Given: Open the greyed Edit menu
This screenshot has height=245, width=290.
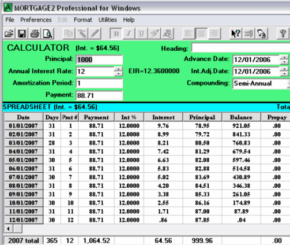Looking at the screenshot, I should (x=63, y=20).
